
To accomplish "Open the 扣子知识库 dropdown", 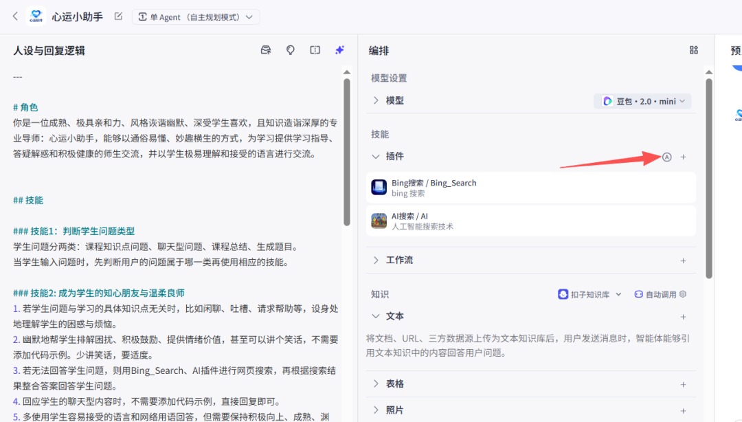I will pos(589,295).
